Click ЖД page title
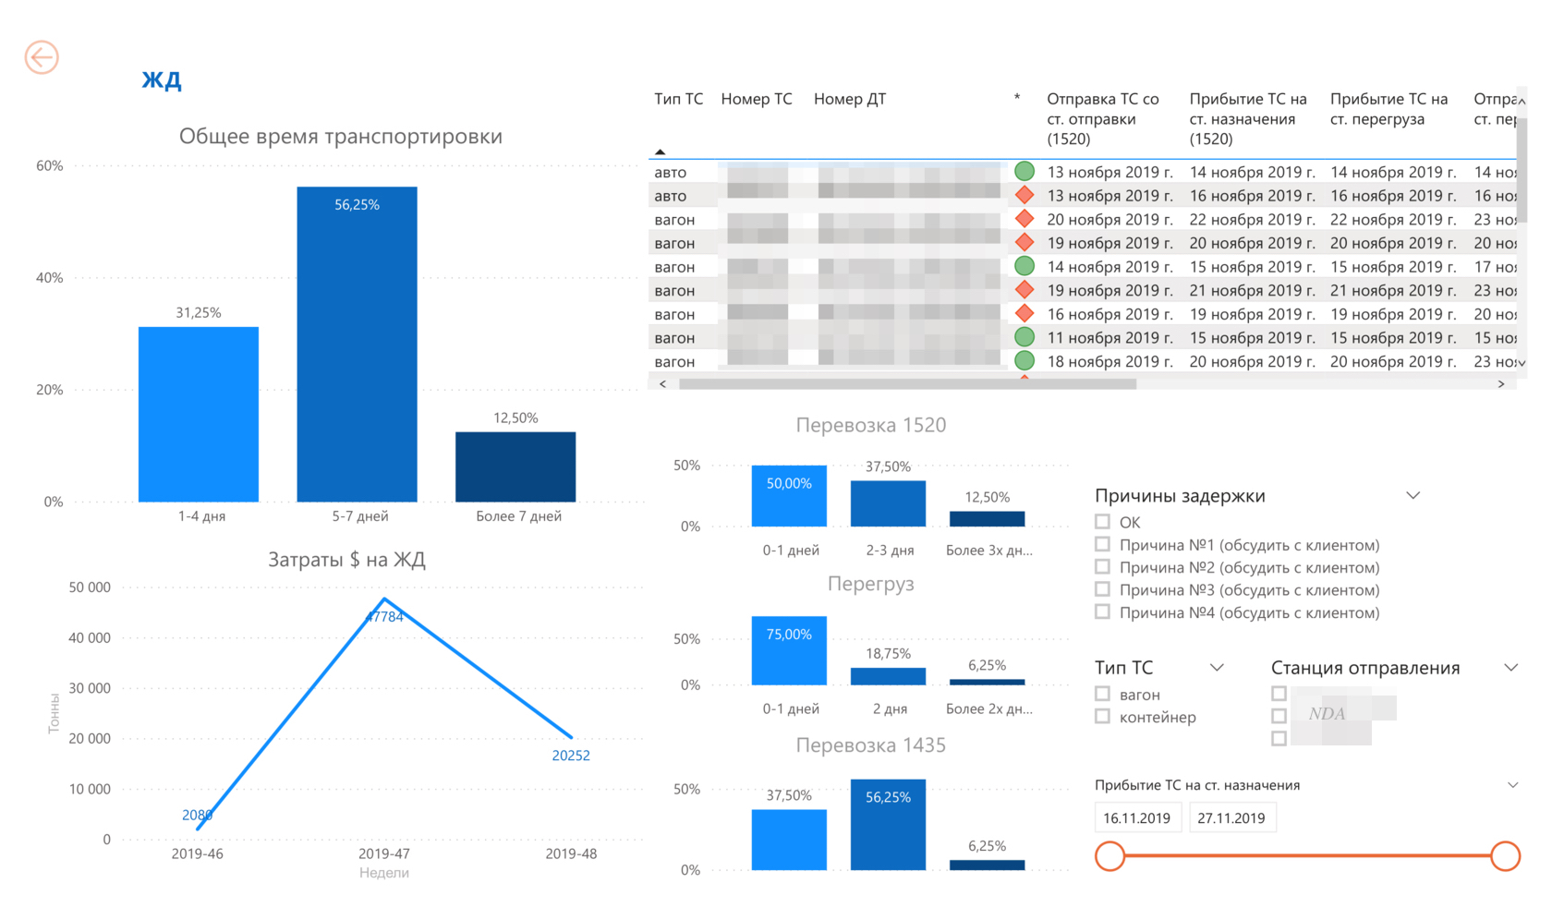 click(x=162, y=79)
